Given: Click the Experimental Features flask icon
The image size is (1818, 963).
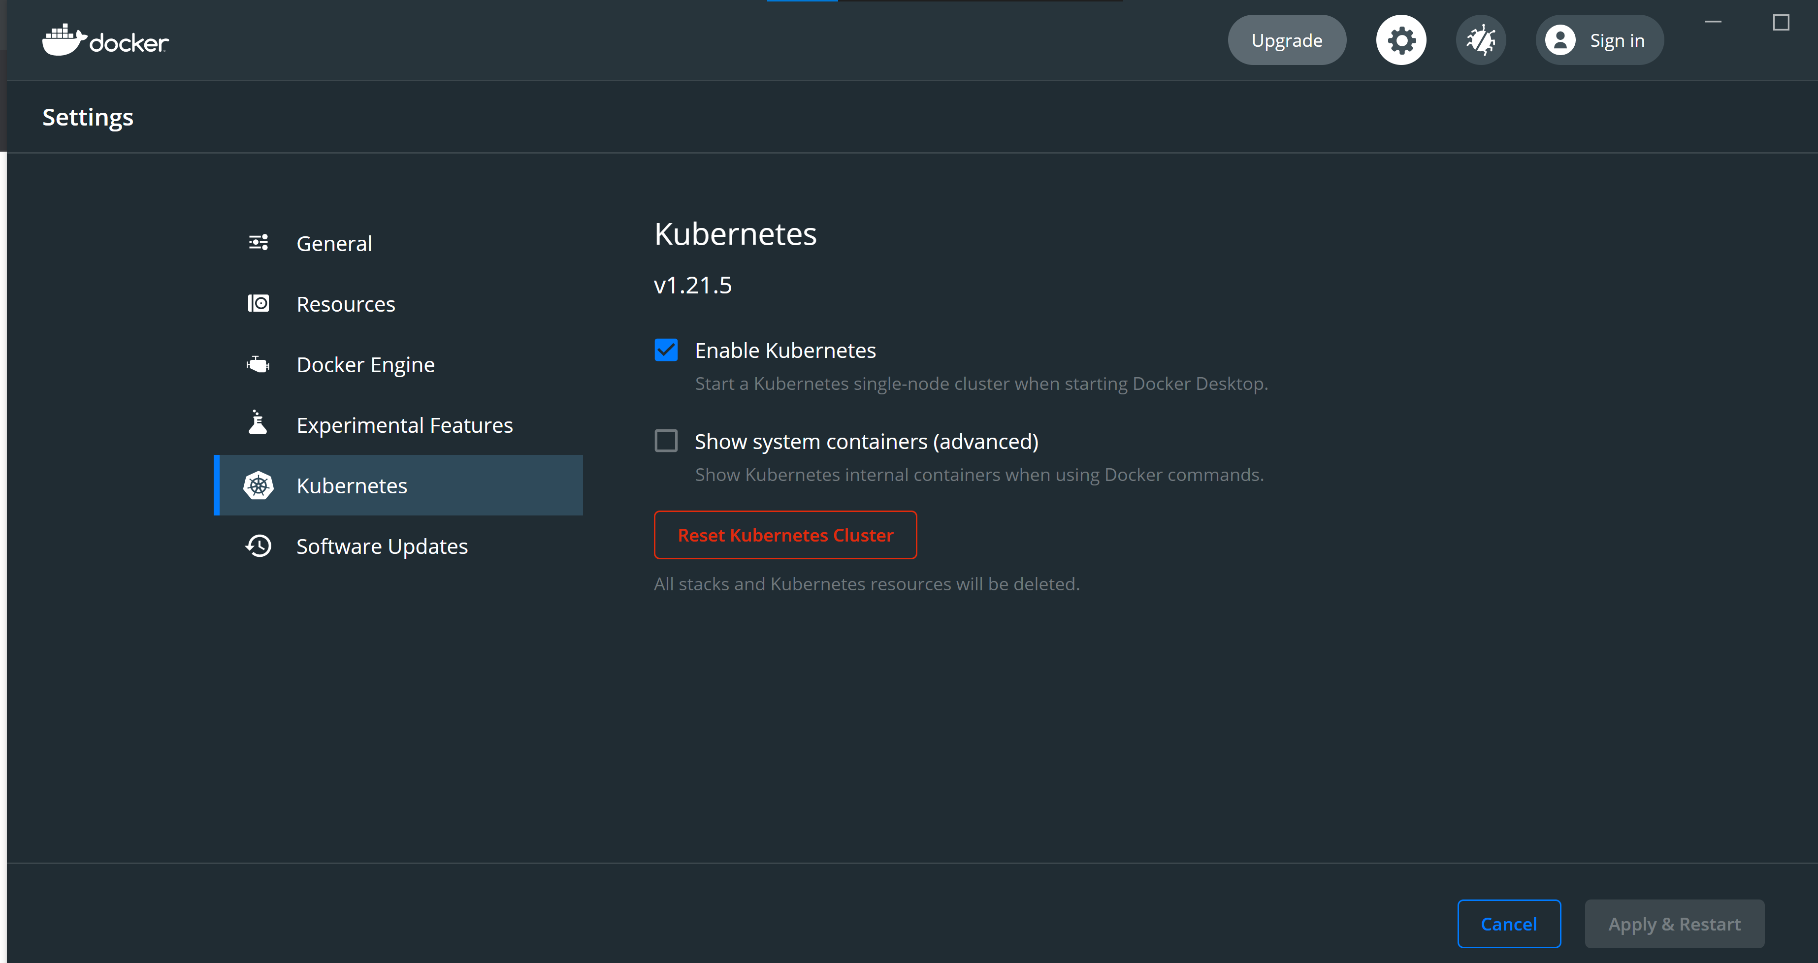Looking at the screenshot, I should pyautogui.click(x=259, y=423).
